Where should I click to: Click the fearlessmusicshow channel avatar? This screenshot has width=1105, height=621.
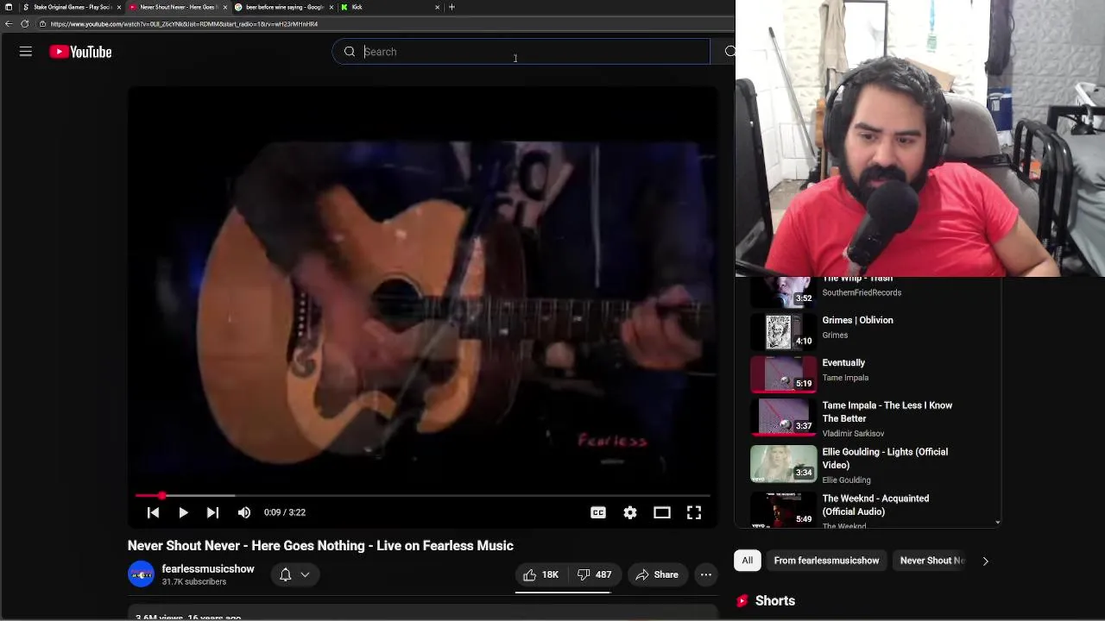click(141, 574)
